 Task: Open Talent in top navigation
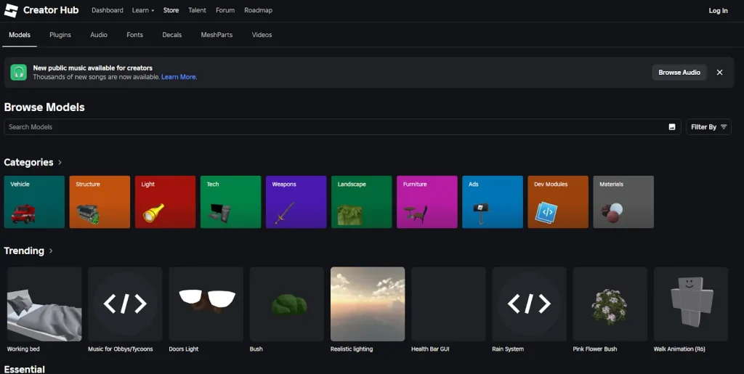click(x=197, y=10)
